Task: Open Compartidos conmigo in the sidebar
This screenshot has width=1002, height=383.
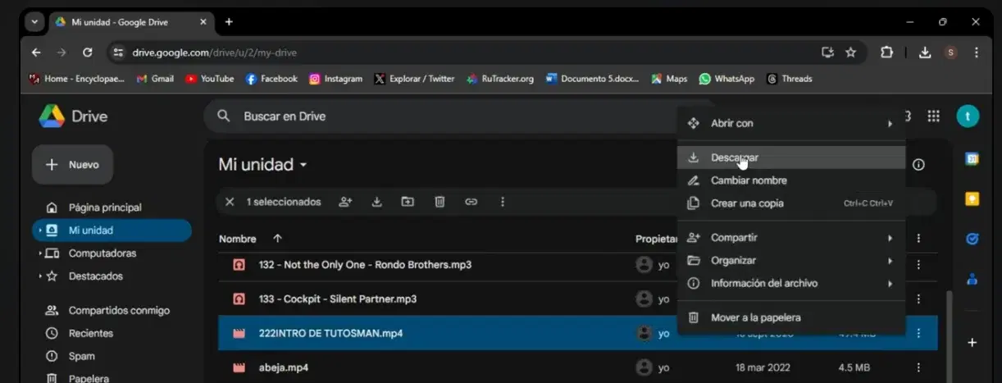Action: (x=119, y=311)
